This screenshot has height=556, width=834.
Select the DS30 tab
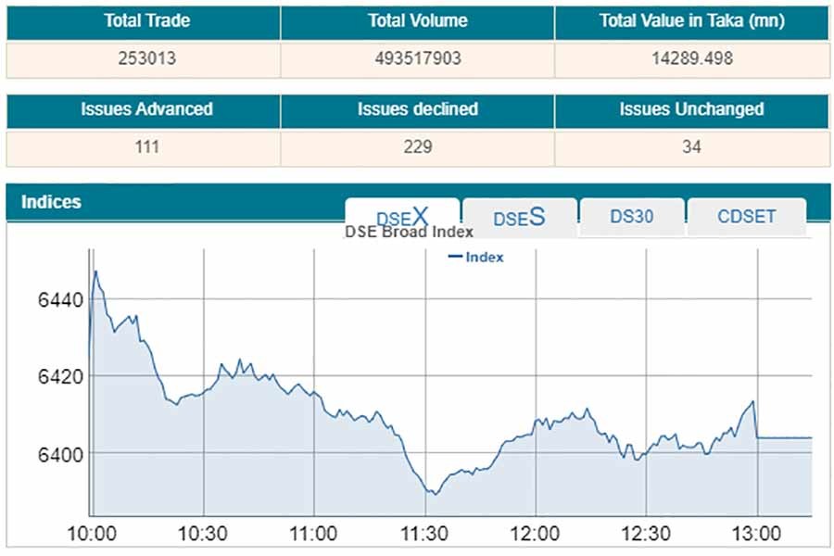(632, 216)
